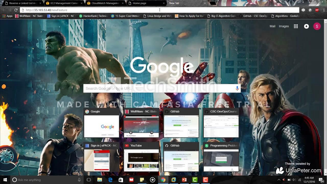This screenshot has width=327, height=184.
Task: Click the hexagon eye extension icon
Action: (303, 10)
